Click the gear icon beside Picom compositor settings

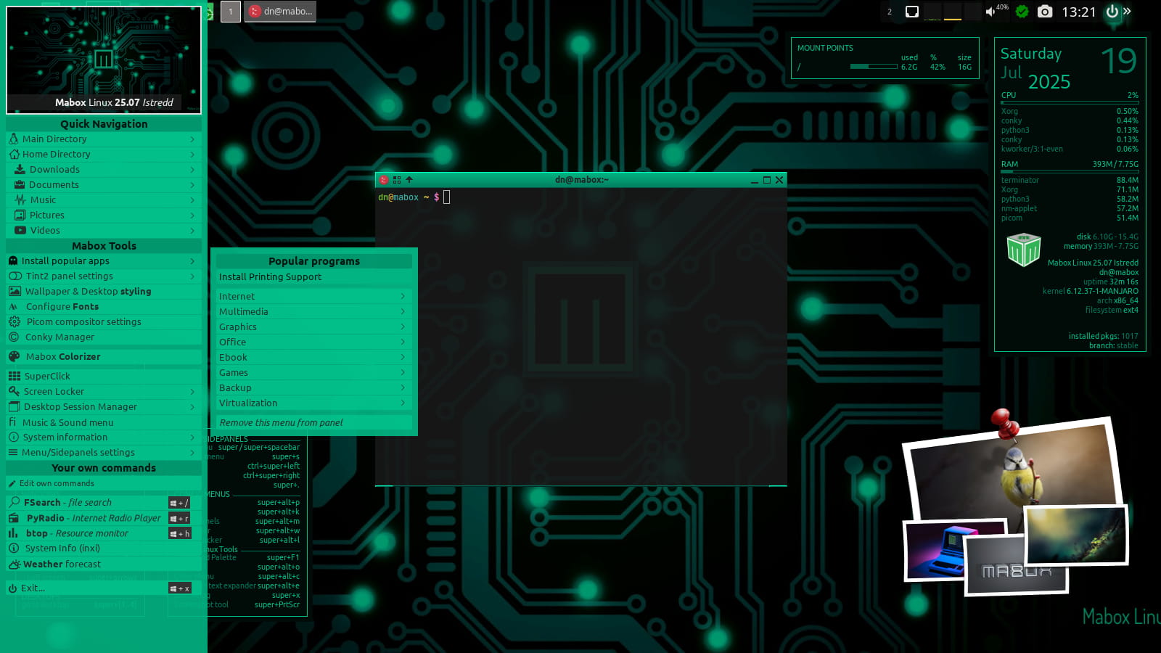pyautogui.click(x=15, y=321)
